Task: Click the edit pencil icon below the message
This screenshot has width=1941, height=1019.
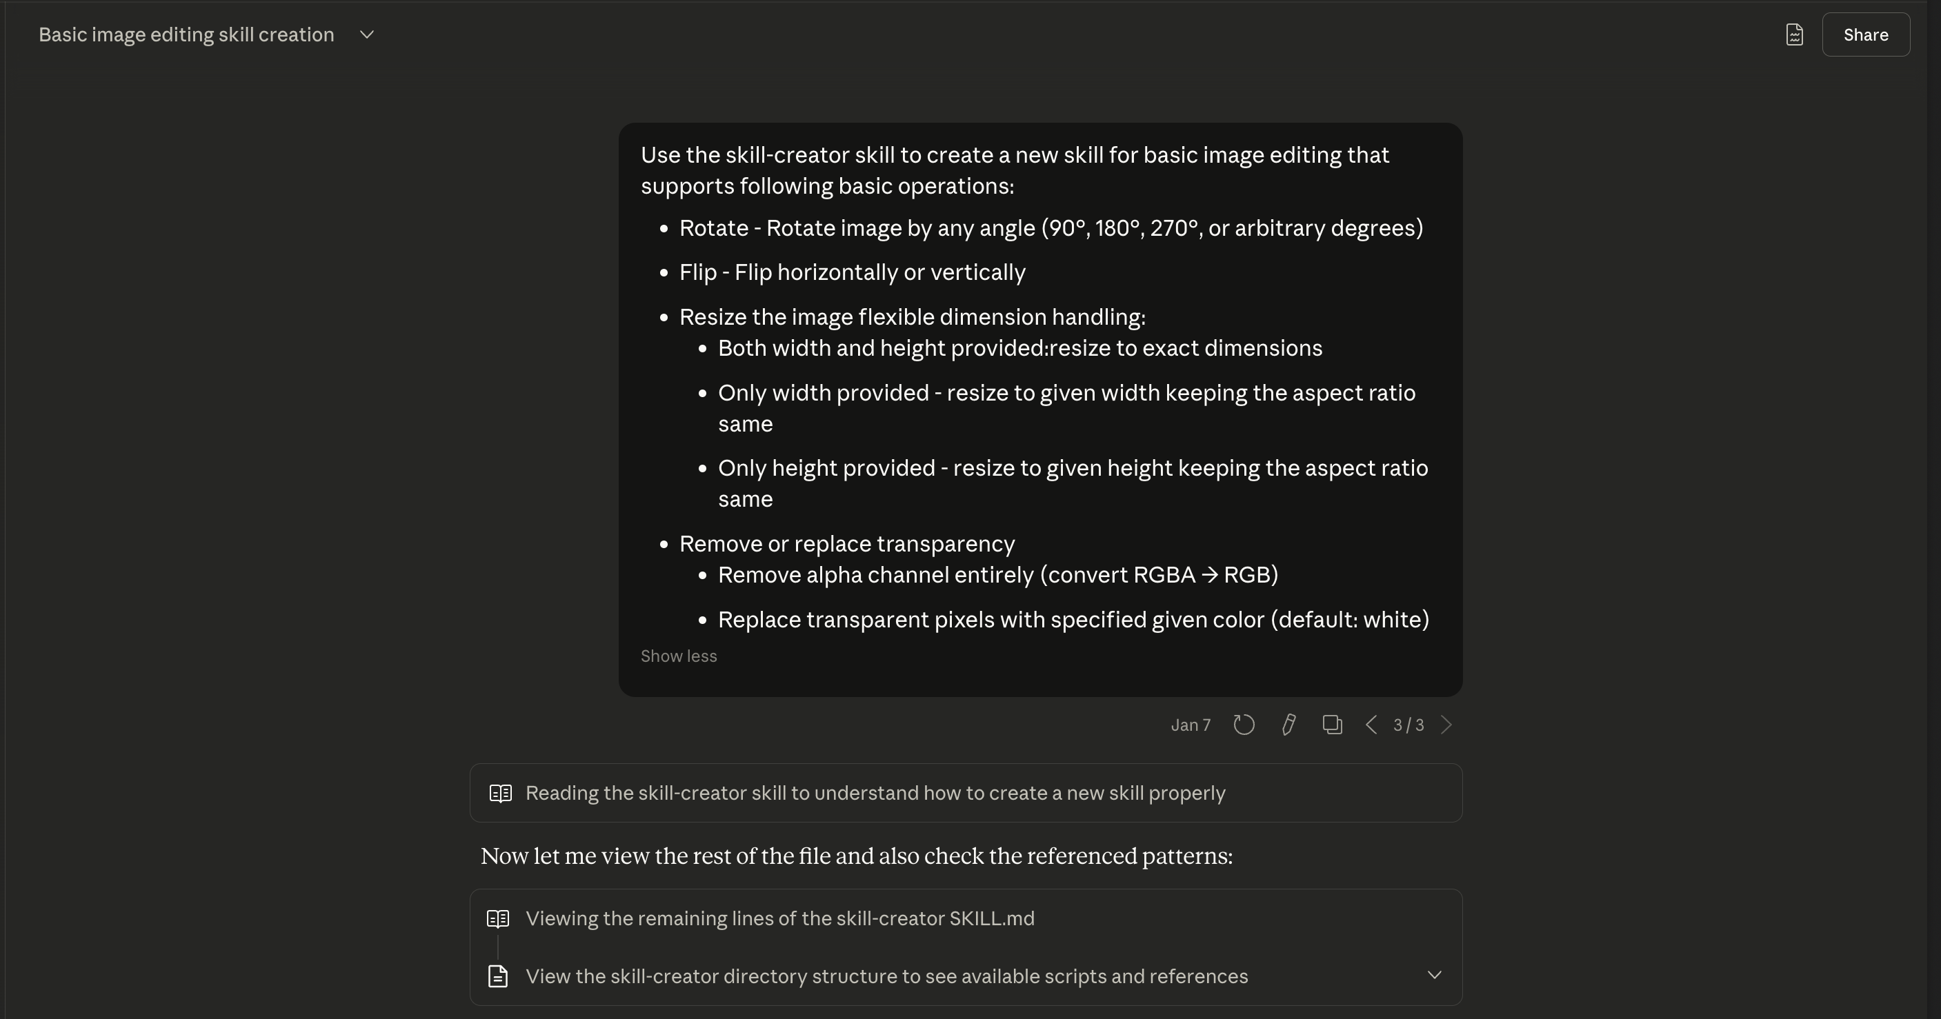Action: pos(1288,725)
